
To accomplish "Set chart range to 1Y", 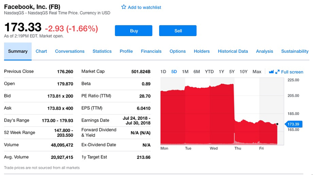I will (x=221, y=72).
